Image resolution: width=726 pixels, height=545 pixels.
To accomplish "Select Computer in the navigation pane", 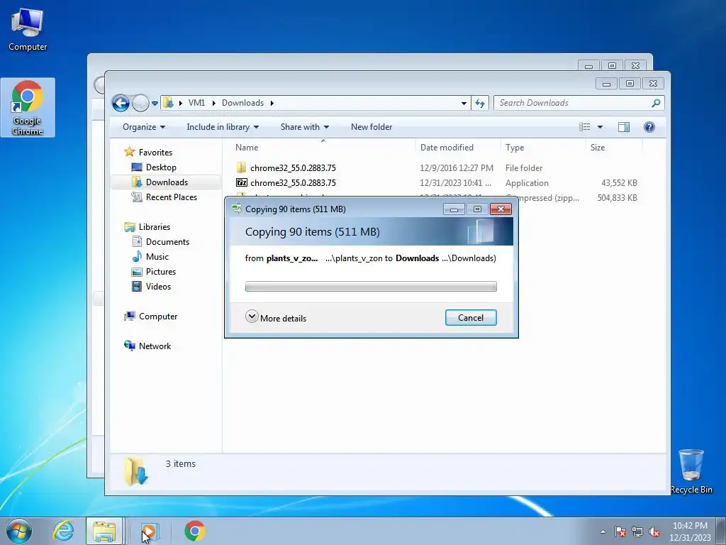I will pyautogui.click(x=158, y=316).
